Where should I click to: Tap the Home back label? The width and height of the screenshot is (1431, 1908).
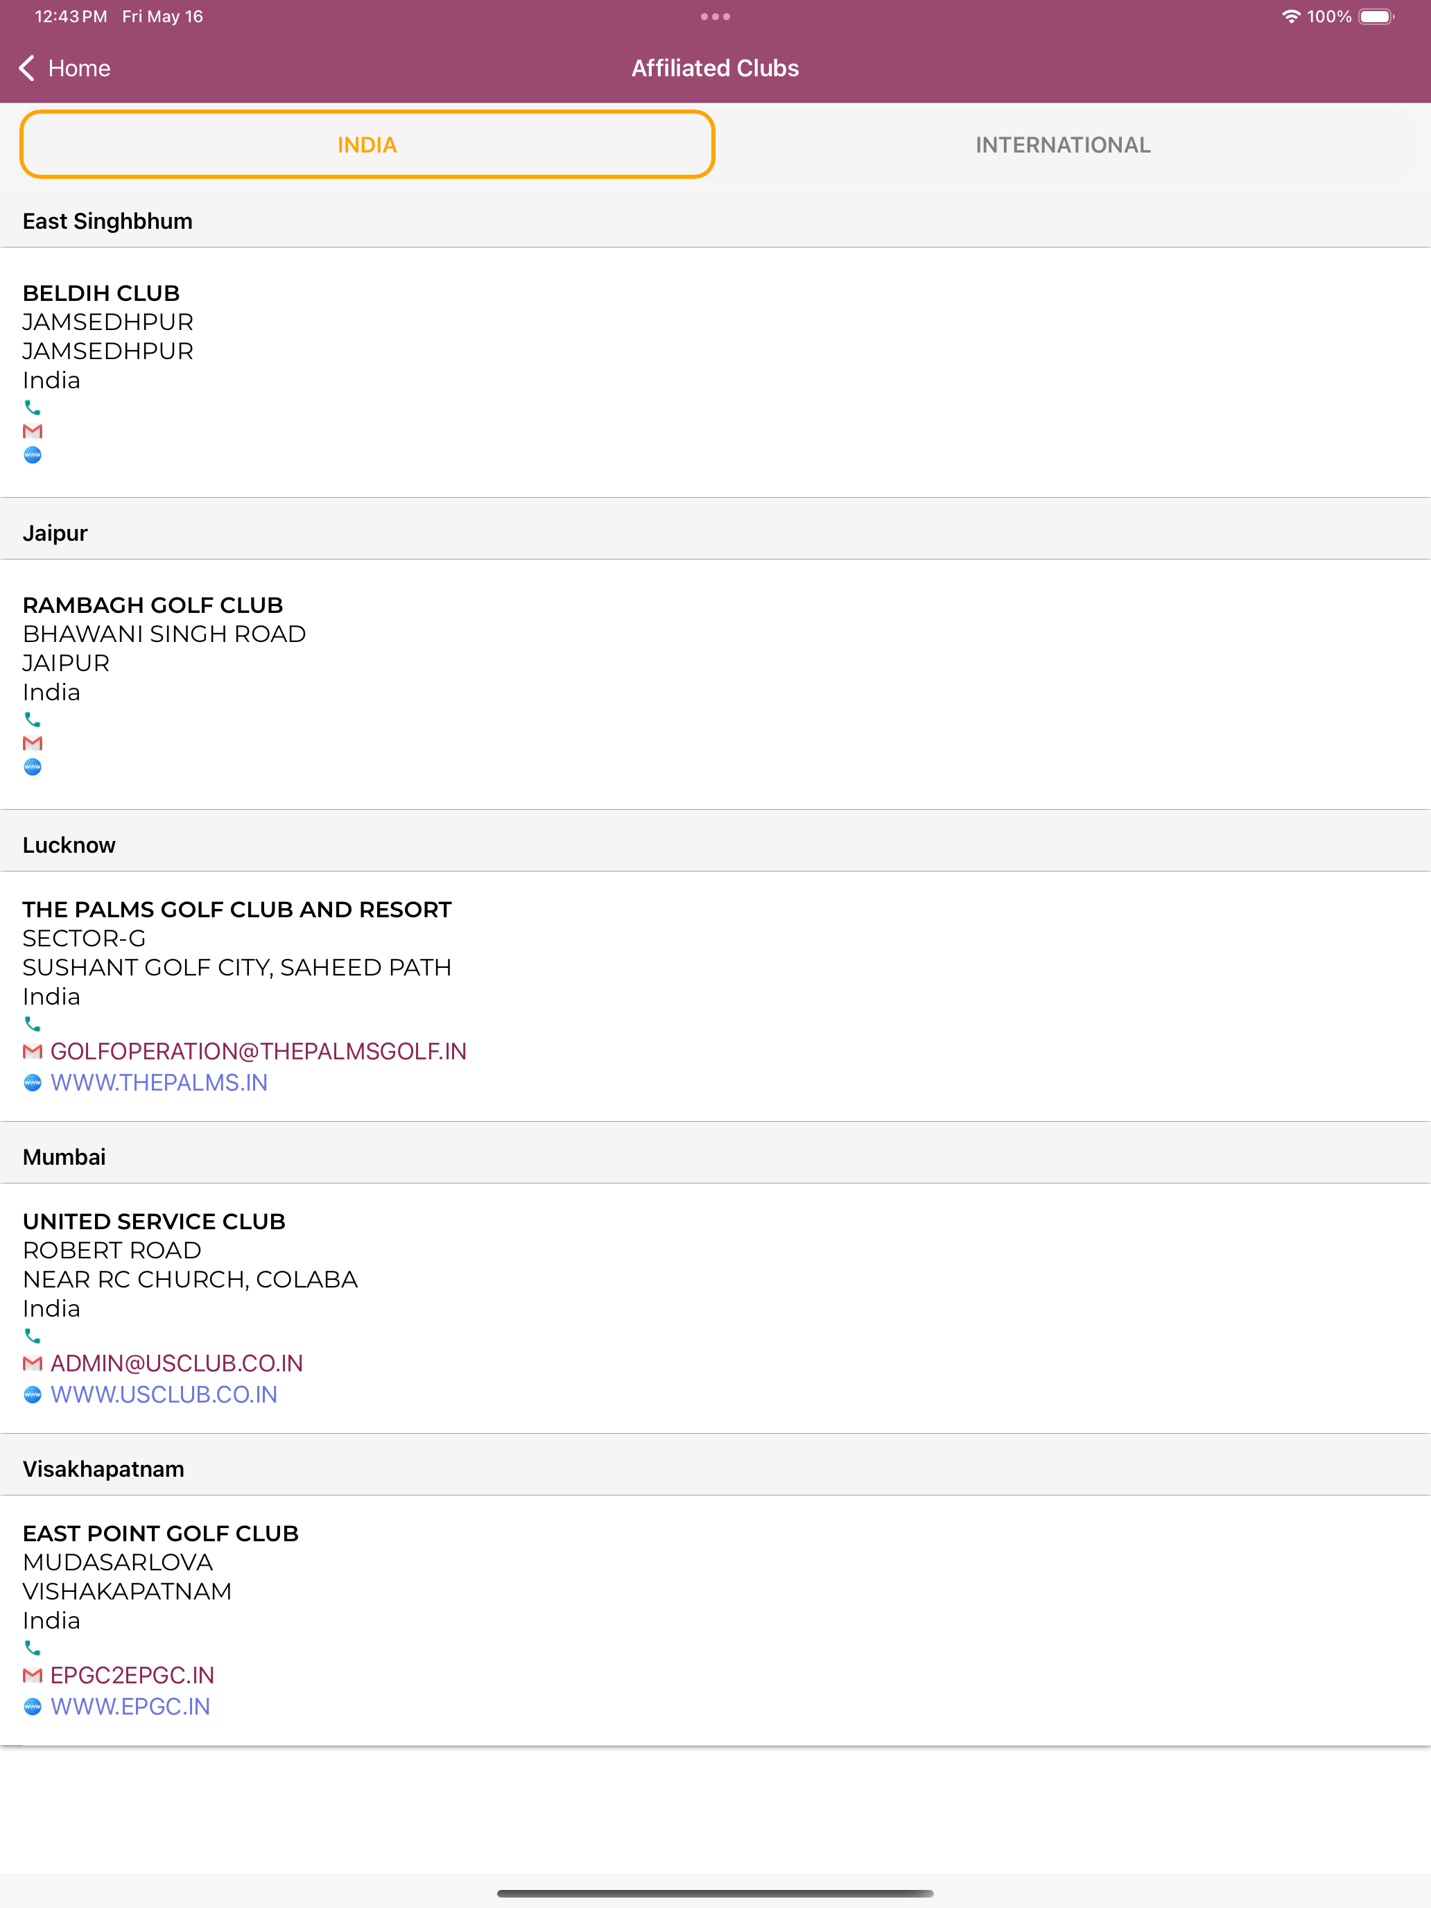79,68
